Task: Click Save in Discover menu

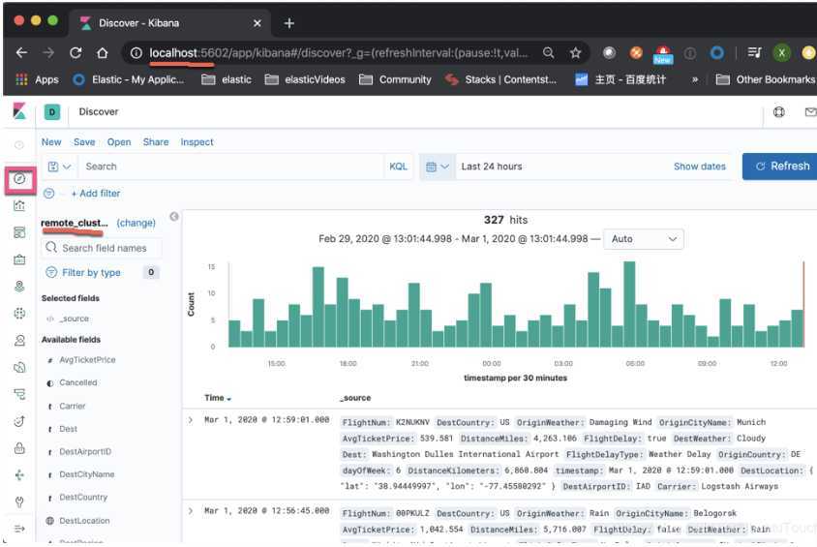Action: (84, 142)
